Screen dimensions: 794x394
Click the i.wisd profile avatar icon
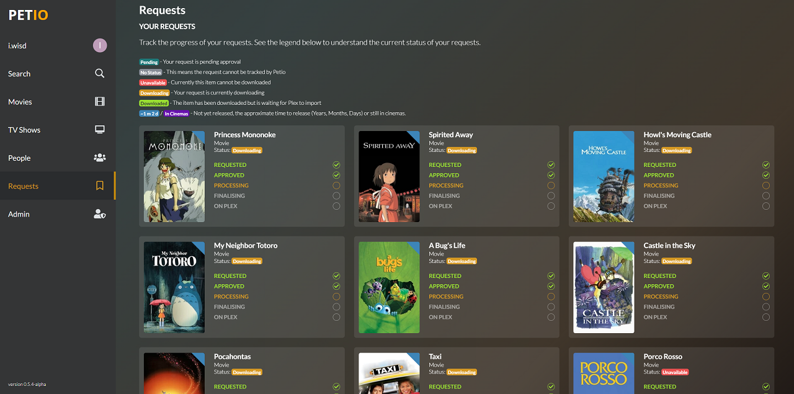pyautogui.click(x=99, y=45)
